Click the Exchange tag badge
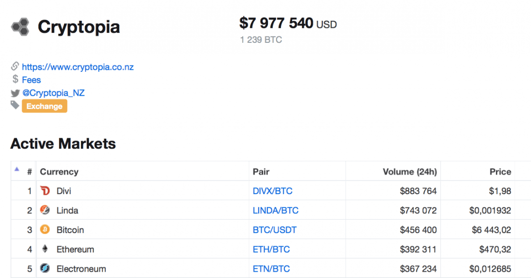The width and height of the screenshot is (531, 278). (44, 106)
